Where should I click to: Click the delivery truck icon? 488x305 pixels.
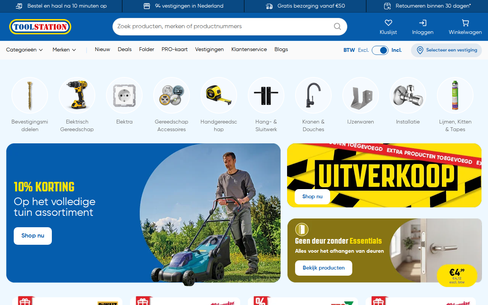point(269,6)
